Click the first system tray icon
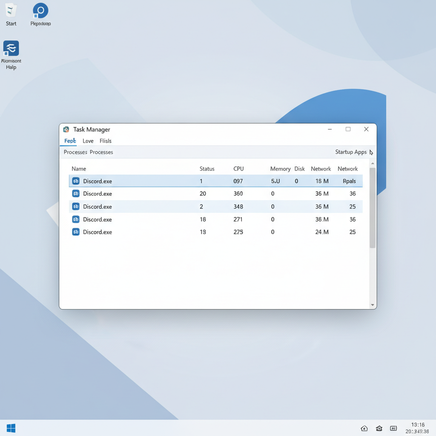The height and width of the screenshot is (436, 436). pos(364,428)
